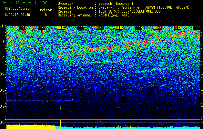Click the red noise band near 0045
Image resolution: width=203 pixels, height=129 pixels.
point(102,49)
